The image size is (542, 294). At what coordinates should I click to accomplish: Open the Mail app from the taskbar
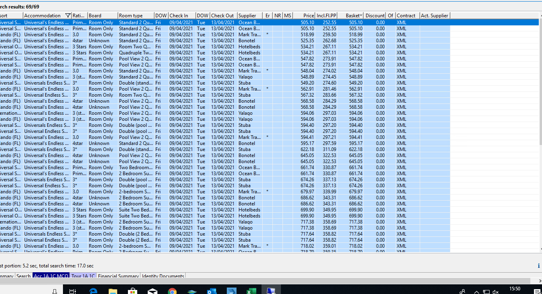click(x=153, y=291)
